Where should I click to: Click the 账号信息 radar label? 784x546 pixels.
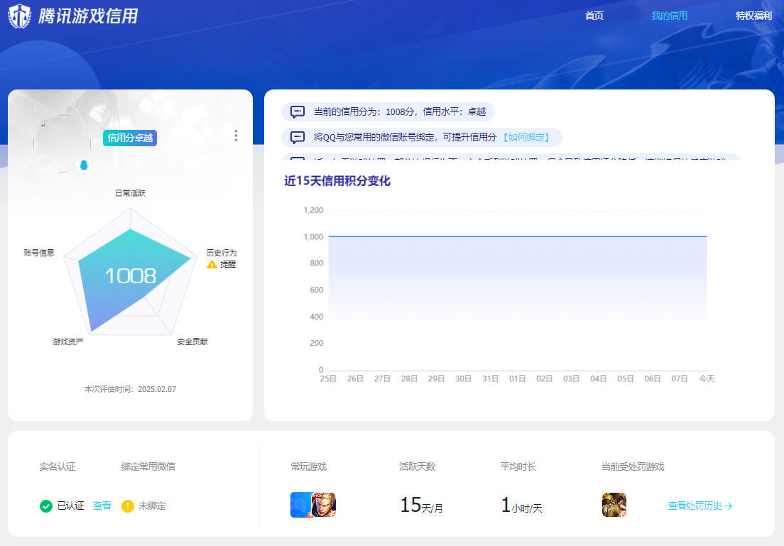click(x=38, y=253)
